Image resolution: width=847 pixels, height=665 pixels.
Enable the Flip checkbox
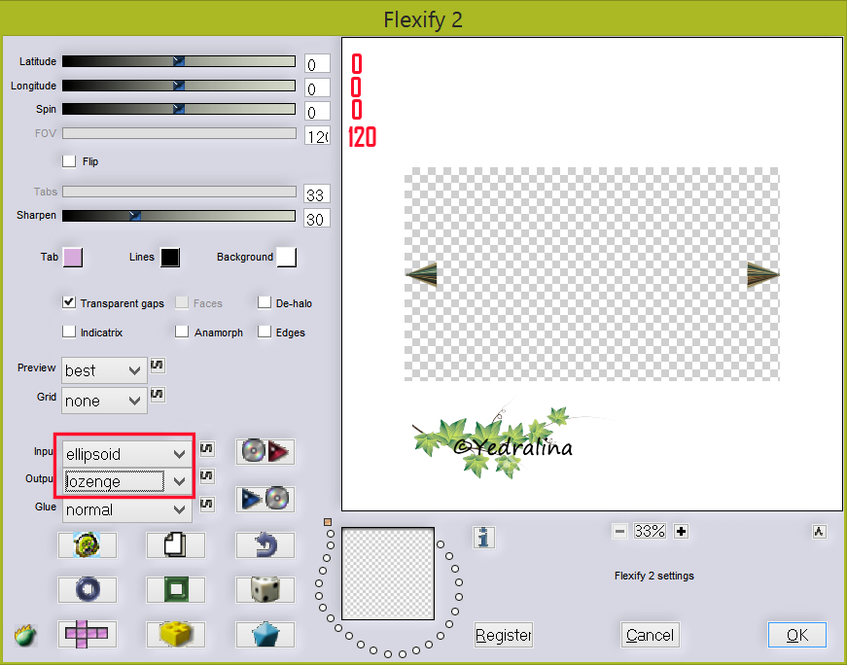click(x=69, y=161)
